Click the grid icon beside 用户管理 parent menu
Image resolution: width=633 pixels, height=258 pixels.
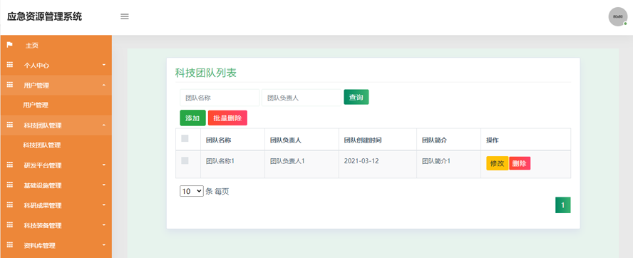pyautogui.click(x=10, y=86)
